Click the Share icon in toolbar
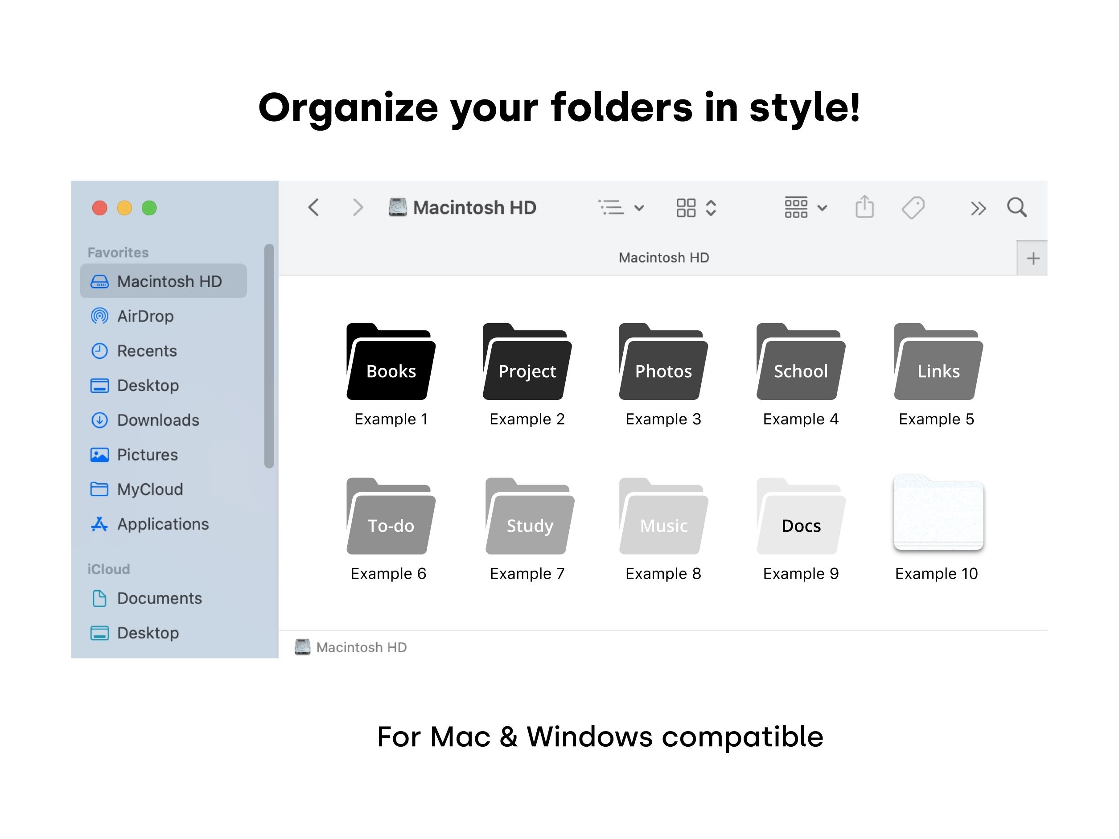 [865, 207]
